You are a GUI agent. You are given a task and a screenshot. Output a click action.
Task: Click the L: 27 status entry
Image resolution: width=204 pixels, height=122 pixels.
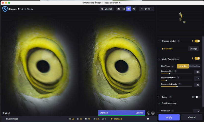[x=80, y=119]
